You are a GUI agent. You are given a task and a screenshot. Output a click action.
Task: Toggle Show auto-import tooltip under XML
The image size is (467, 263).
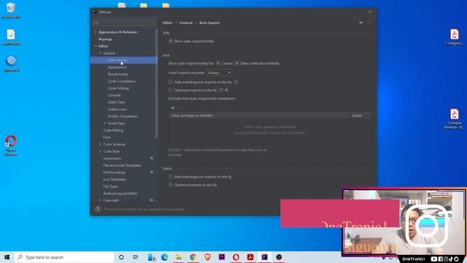171,41
